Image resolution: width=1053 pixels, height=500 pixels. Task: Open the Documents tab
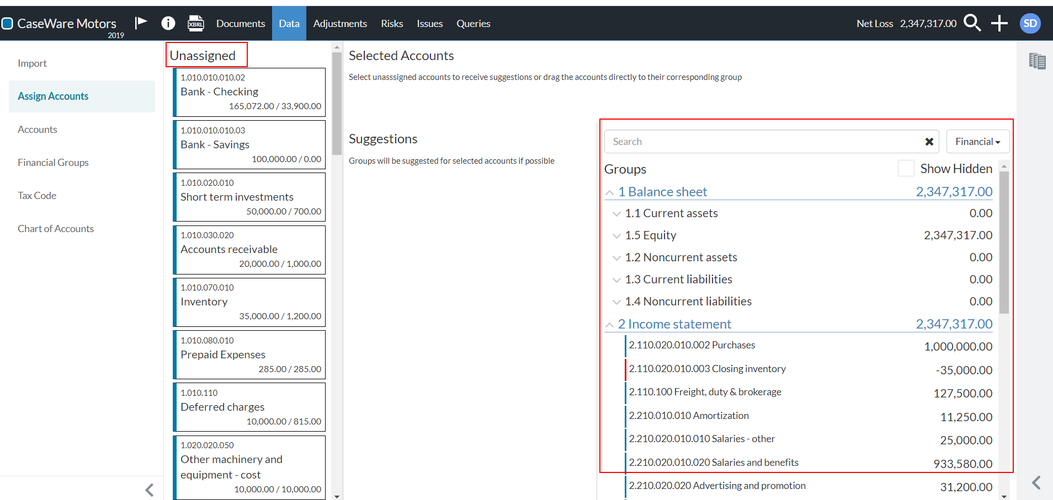pos(241,24)
